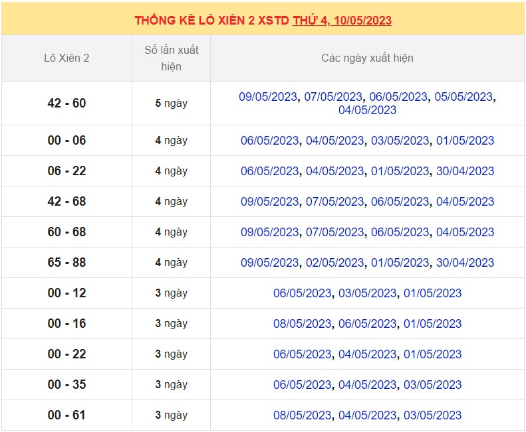Select 05/05/2023 date in the 42 - 60 row
The width and height of the screenshot is (526, 432).
coord(463,97)
